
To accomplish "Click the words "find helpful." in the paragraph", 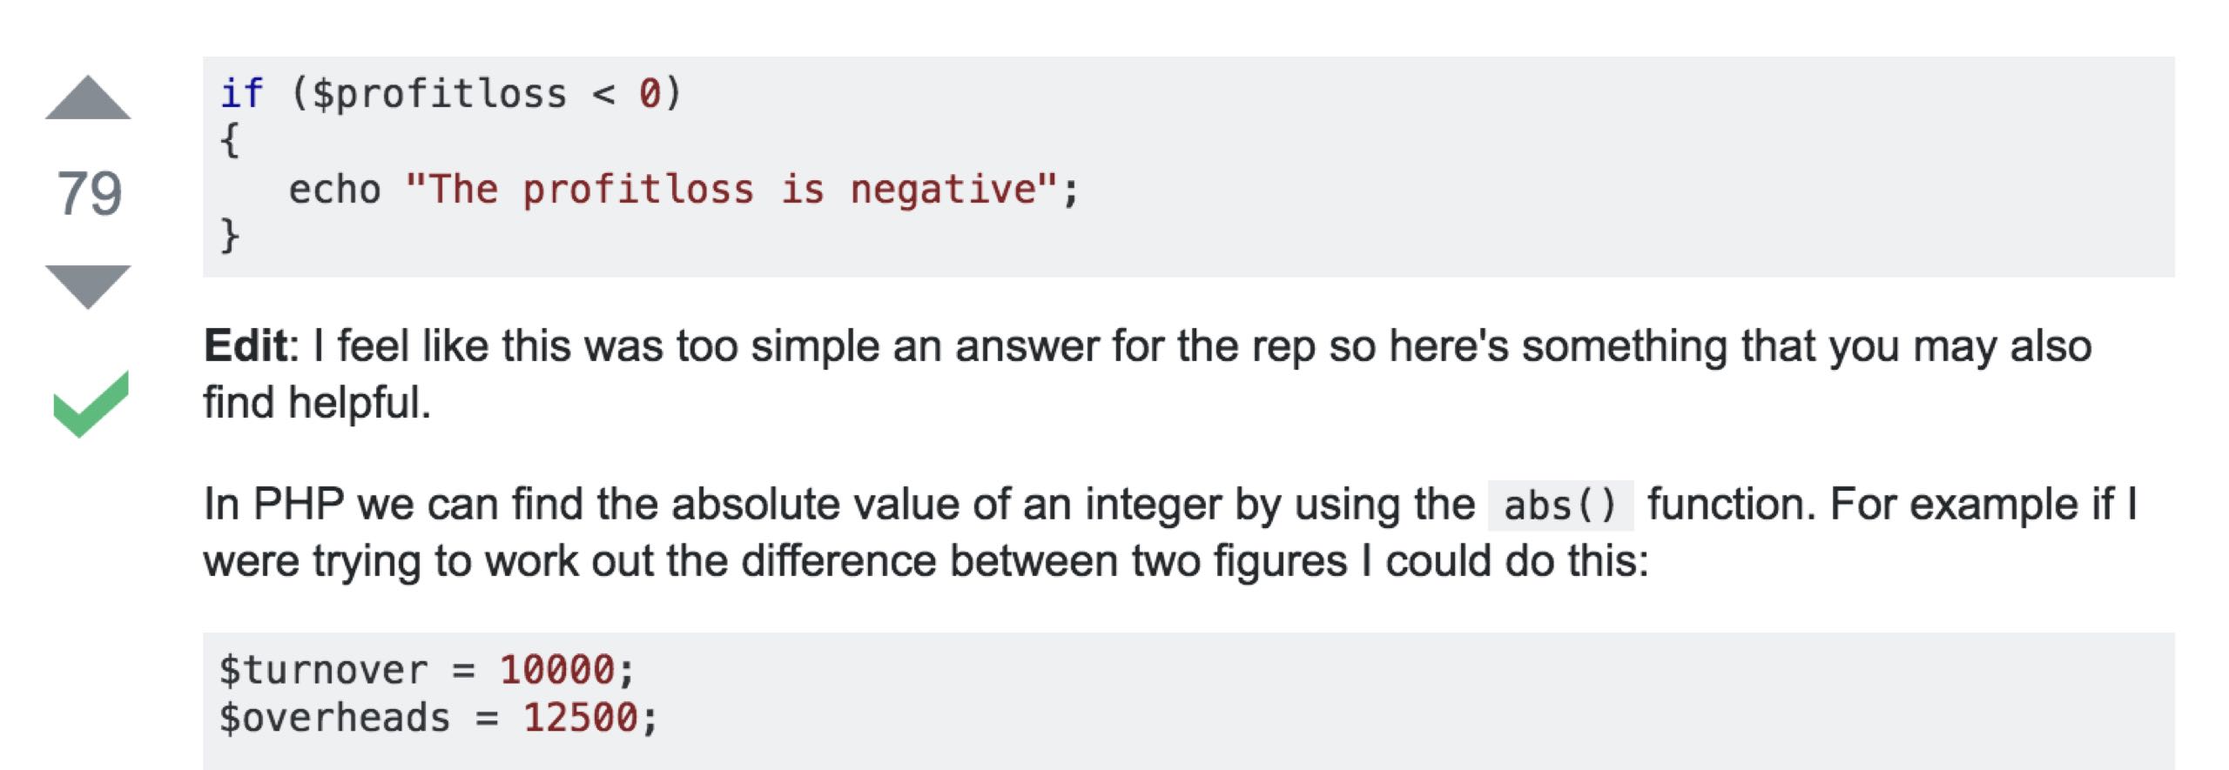I will point(317,403).
